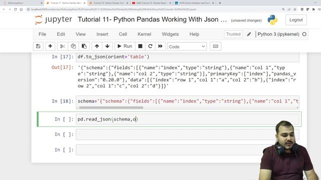Switch to the YouTube browser tab
The height and width of the screenshot is (180, 321).
pyautogui.click(x=151, y=3)
